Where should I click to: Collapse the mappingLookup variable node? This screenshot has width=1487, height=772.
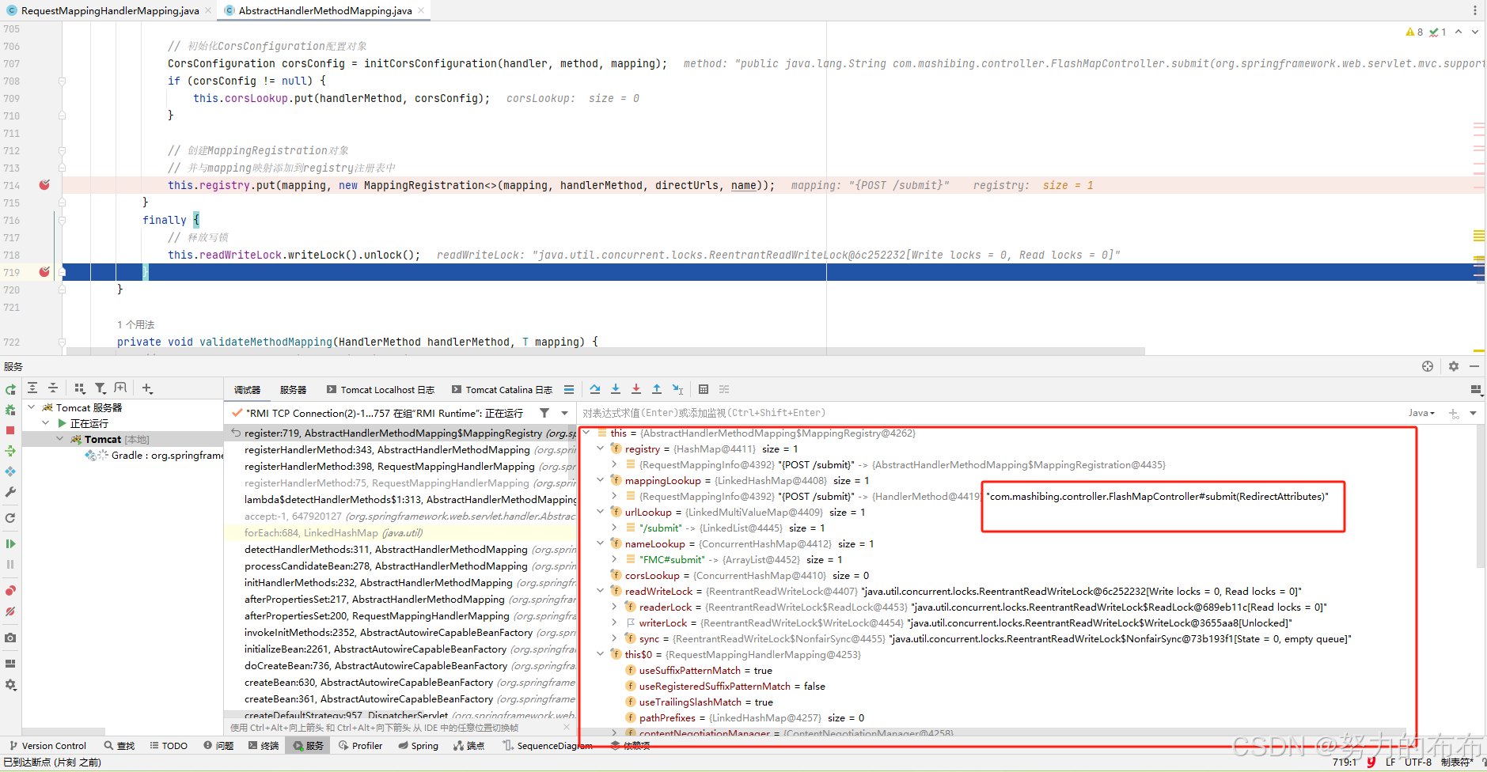tap(600, 480)
